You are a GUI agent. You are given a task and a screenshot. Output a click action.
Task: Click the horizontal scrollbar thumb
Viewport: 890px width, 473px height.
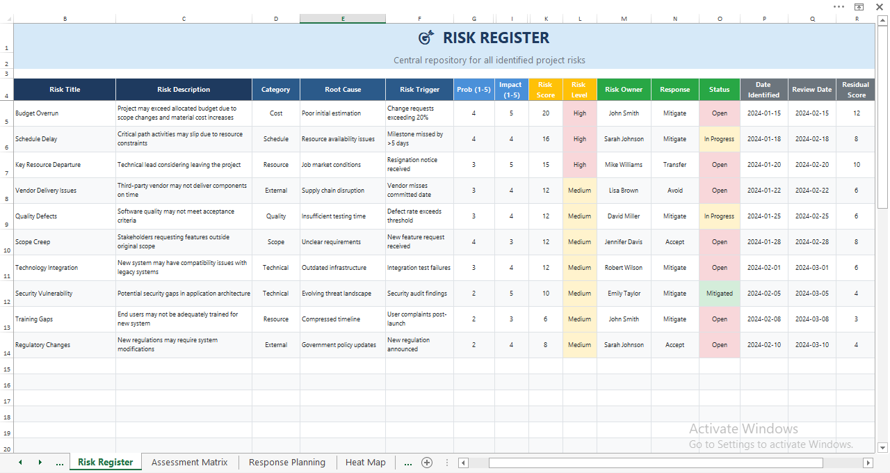click(656, 463)
